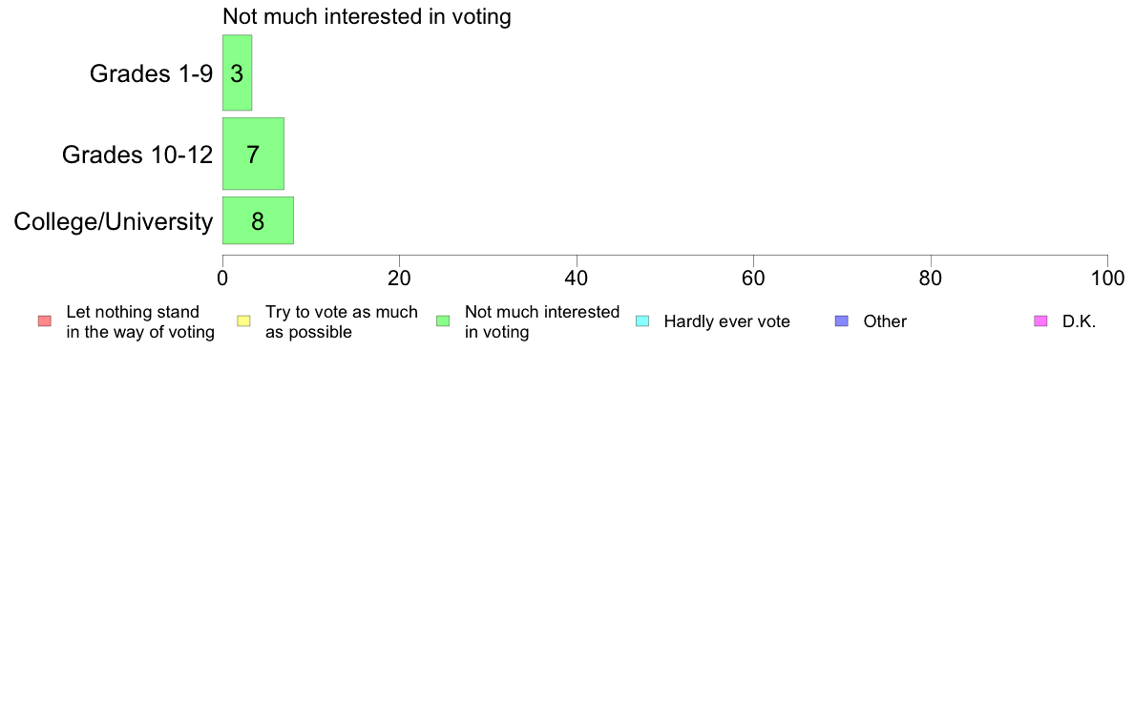Select the magenta D.K. legend swatch
The height and width of the screenshot is (702, 1134).
pos(1040,321)
